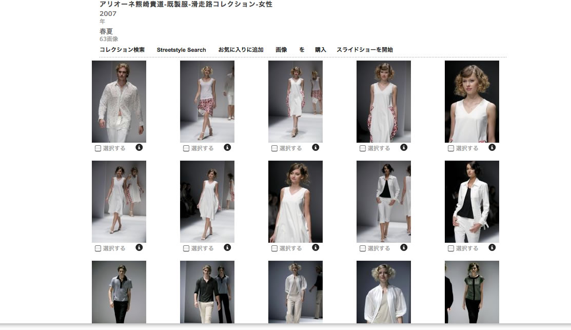Image resolution: width=571 pixels, height=330 pixels.
Task: Open thumbnail of two women in white dresses
Action: point(119,202)
